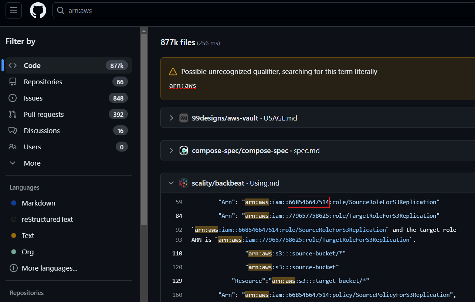Click the Org teal color dot

(14, 252)
